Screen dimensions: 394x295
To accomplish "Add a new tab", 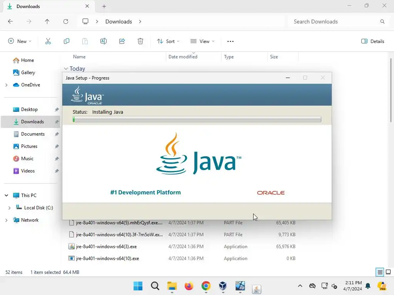I will point(104,7).
